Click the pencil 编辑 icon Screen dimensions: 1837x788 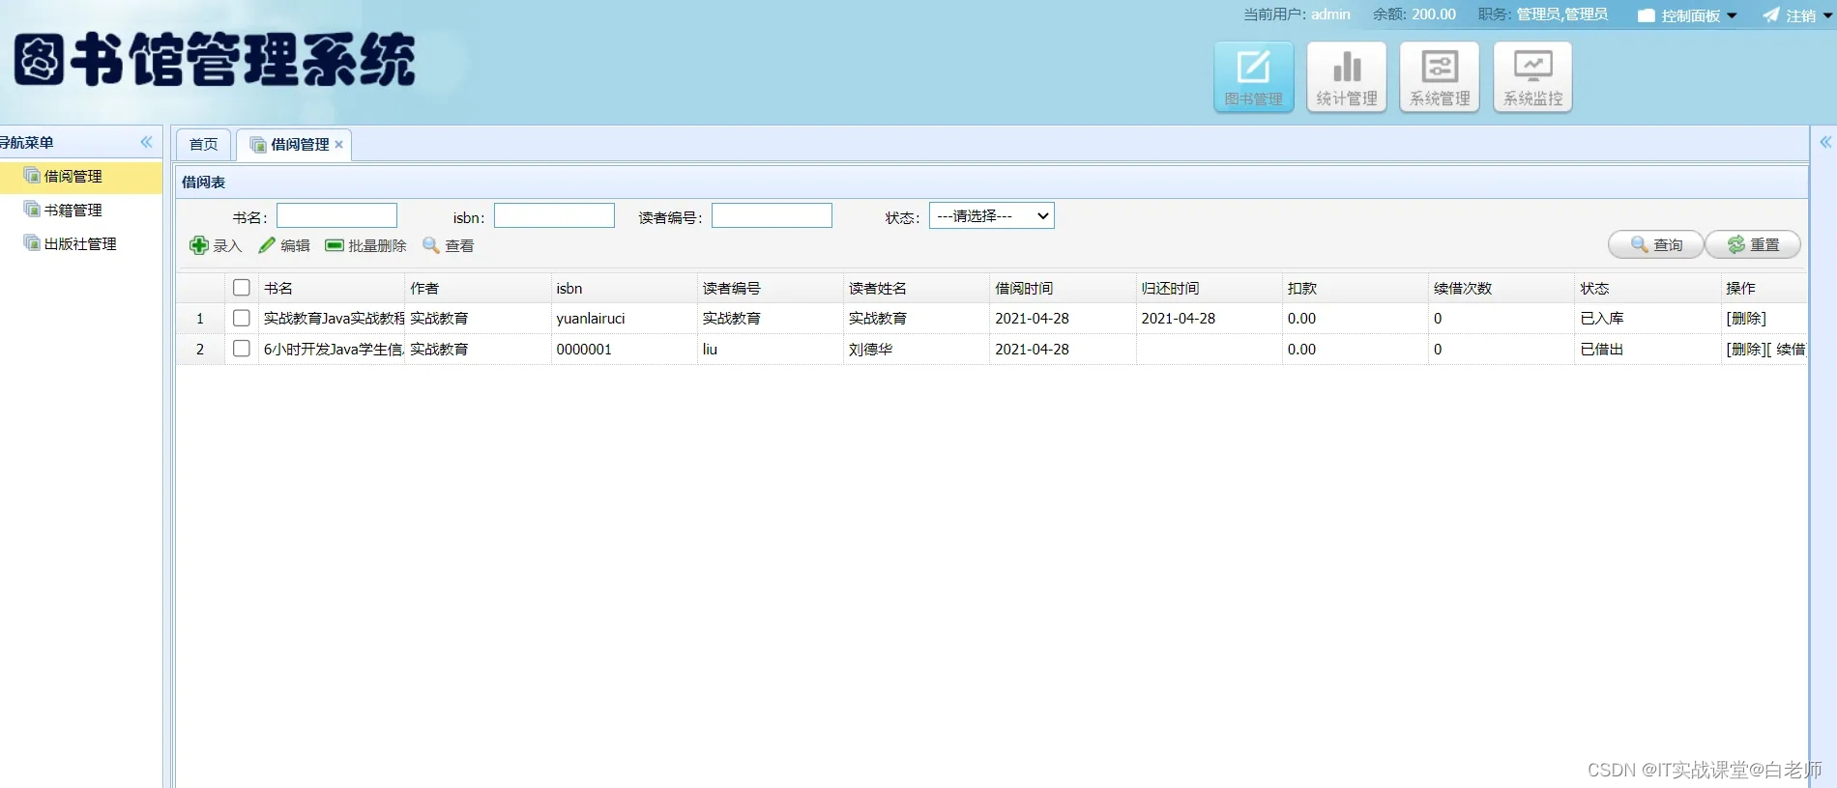(x=267, y=245)
